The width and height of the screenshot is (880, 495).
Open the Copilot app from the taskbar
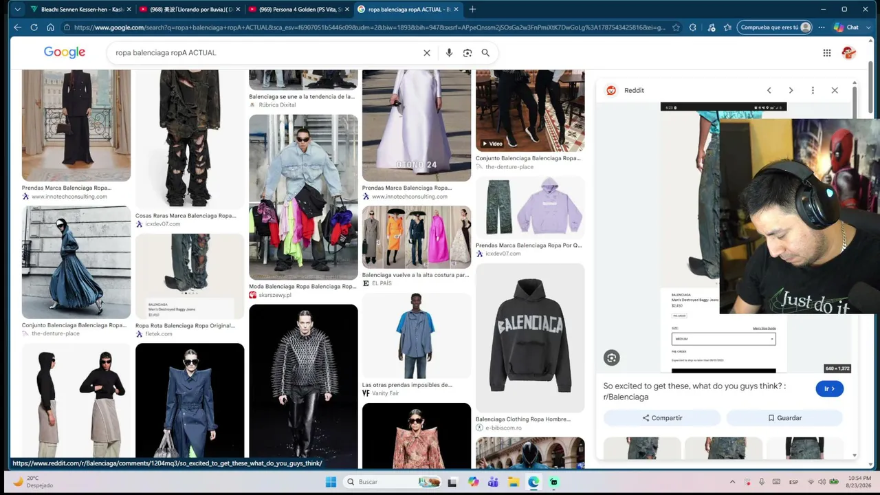pos(473,482)
